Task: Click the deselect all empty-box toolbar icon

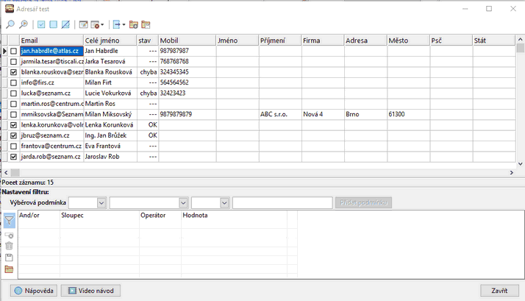Action: click(x=54, y=24)
